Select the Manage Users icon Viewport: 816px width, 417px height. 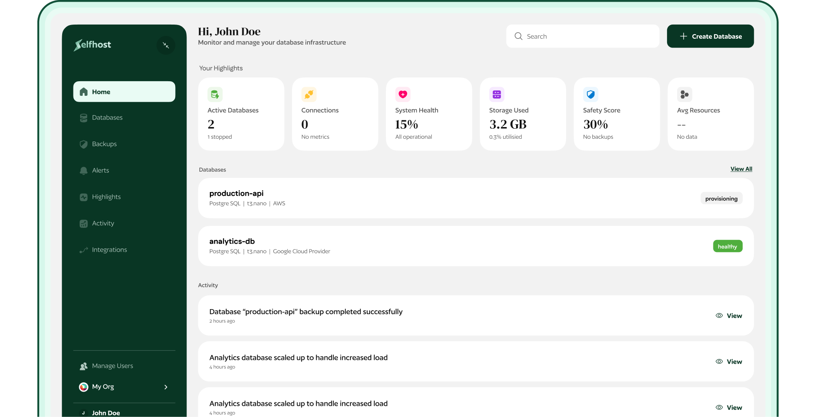[83, 366]
